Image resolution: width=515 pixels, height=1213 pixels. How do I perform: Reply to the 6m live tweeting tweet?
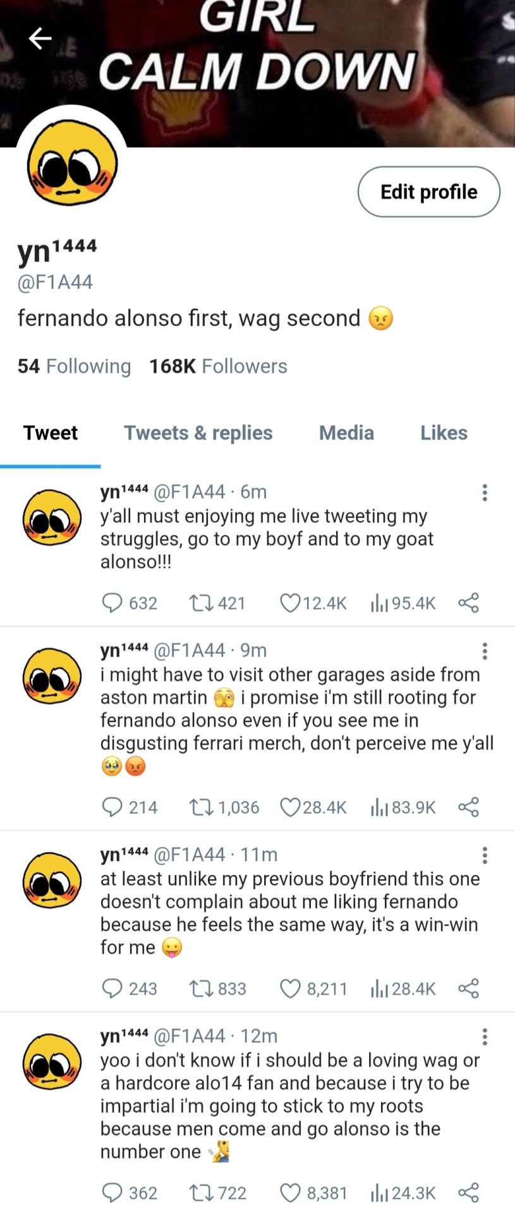click(x=112, y=603)
